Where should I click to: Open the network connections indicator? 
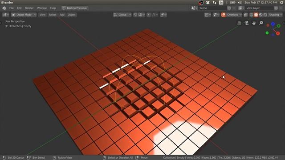(215, 3)
